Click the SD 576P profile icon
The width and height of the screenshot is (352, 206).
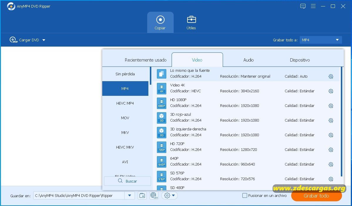click(162, 176)
